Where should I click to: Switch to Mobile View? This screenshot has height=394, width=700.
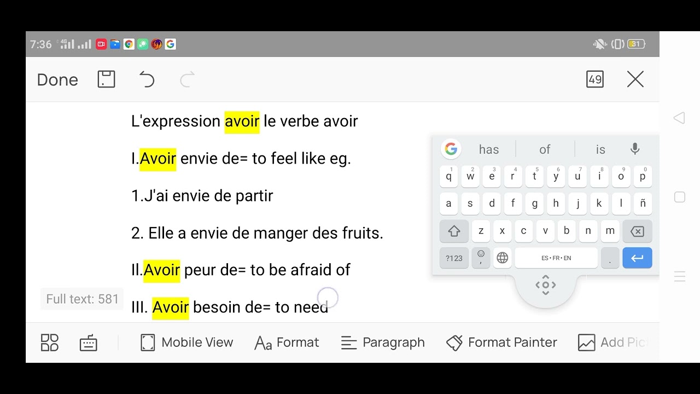click(x=186, y=343)
